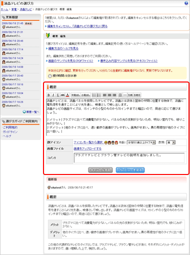
Task: Open the writing sample text file link
Action: click(x=128, y=61)
